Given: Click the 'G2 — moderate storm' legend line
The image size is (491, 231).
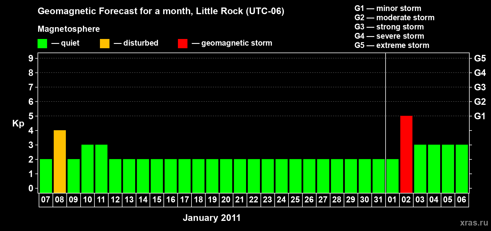Looking at the screenshot, I should point(395,18).
